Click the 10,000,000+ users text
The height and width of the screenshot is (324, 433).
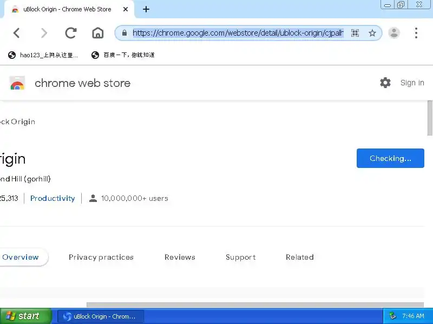pyautogui.click(x=134, y=198)
